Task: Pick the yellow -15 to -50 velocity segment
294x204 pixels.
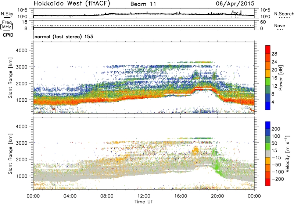Action: point(268,161)
